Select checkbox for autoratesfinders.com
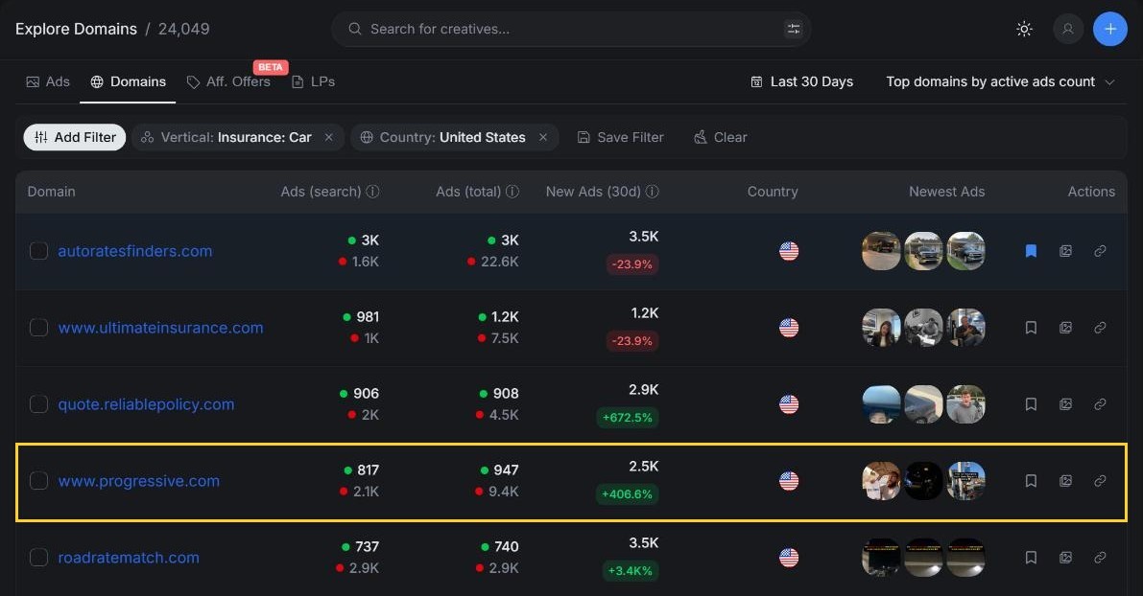Image resolution: width=1143 pixels, height=596 pixels. tap(38, 251)
